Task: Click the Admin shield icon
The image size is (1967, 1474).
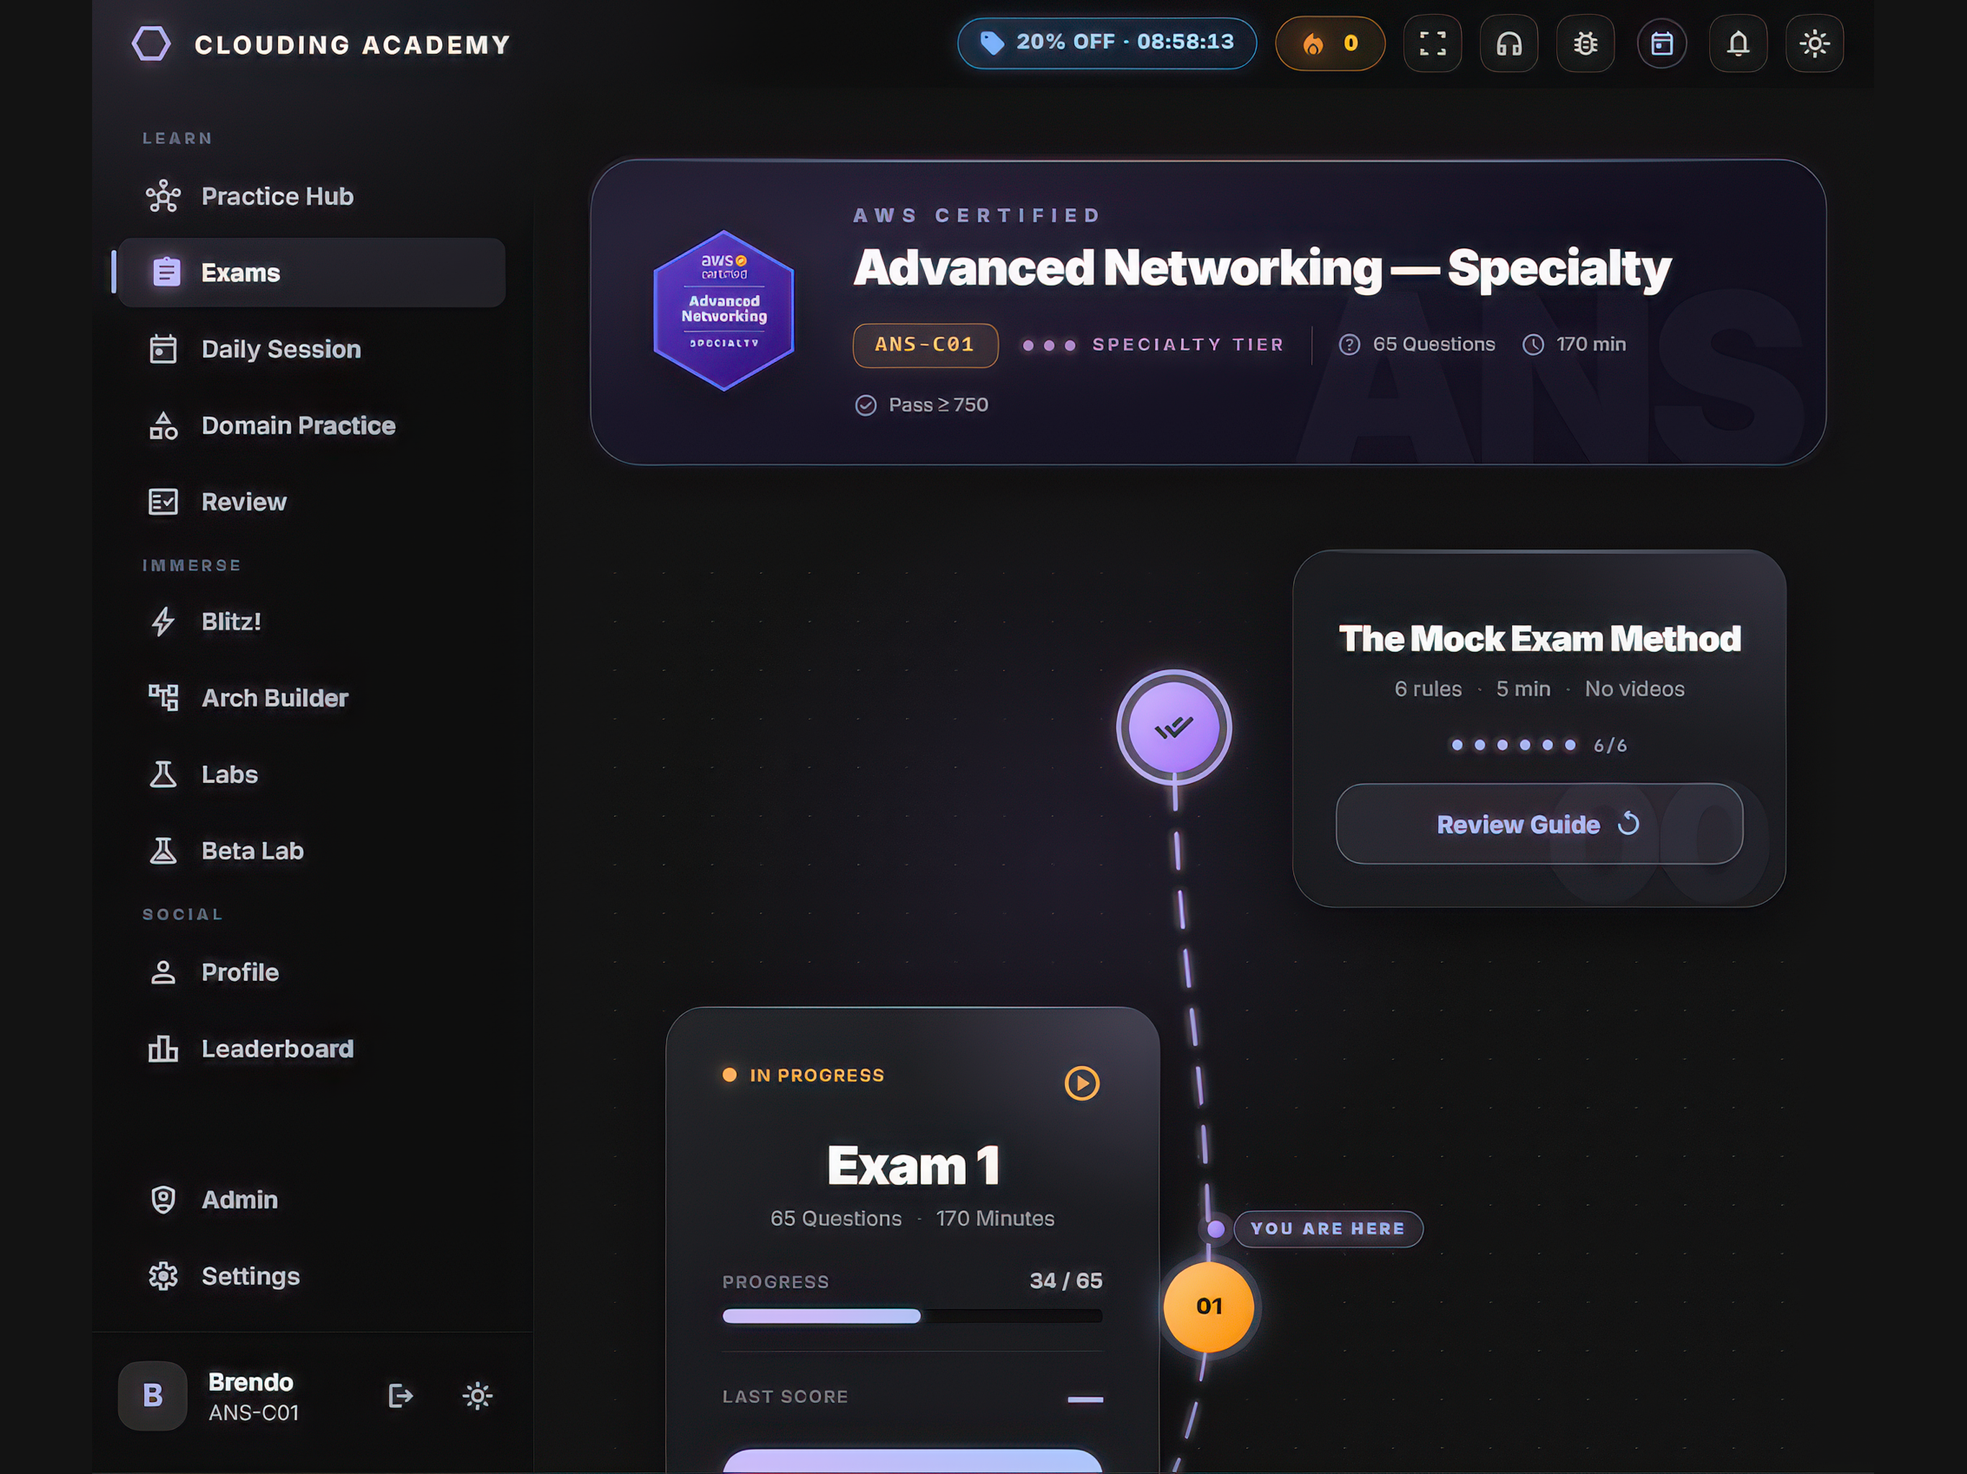Action: tap(163, 1199)
